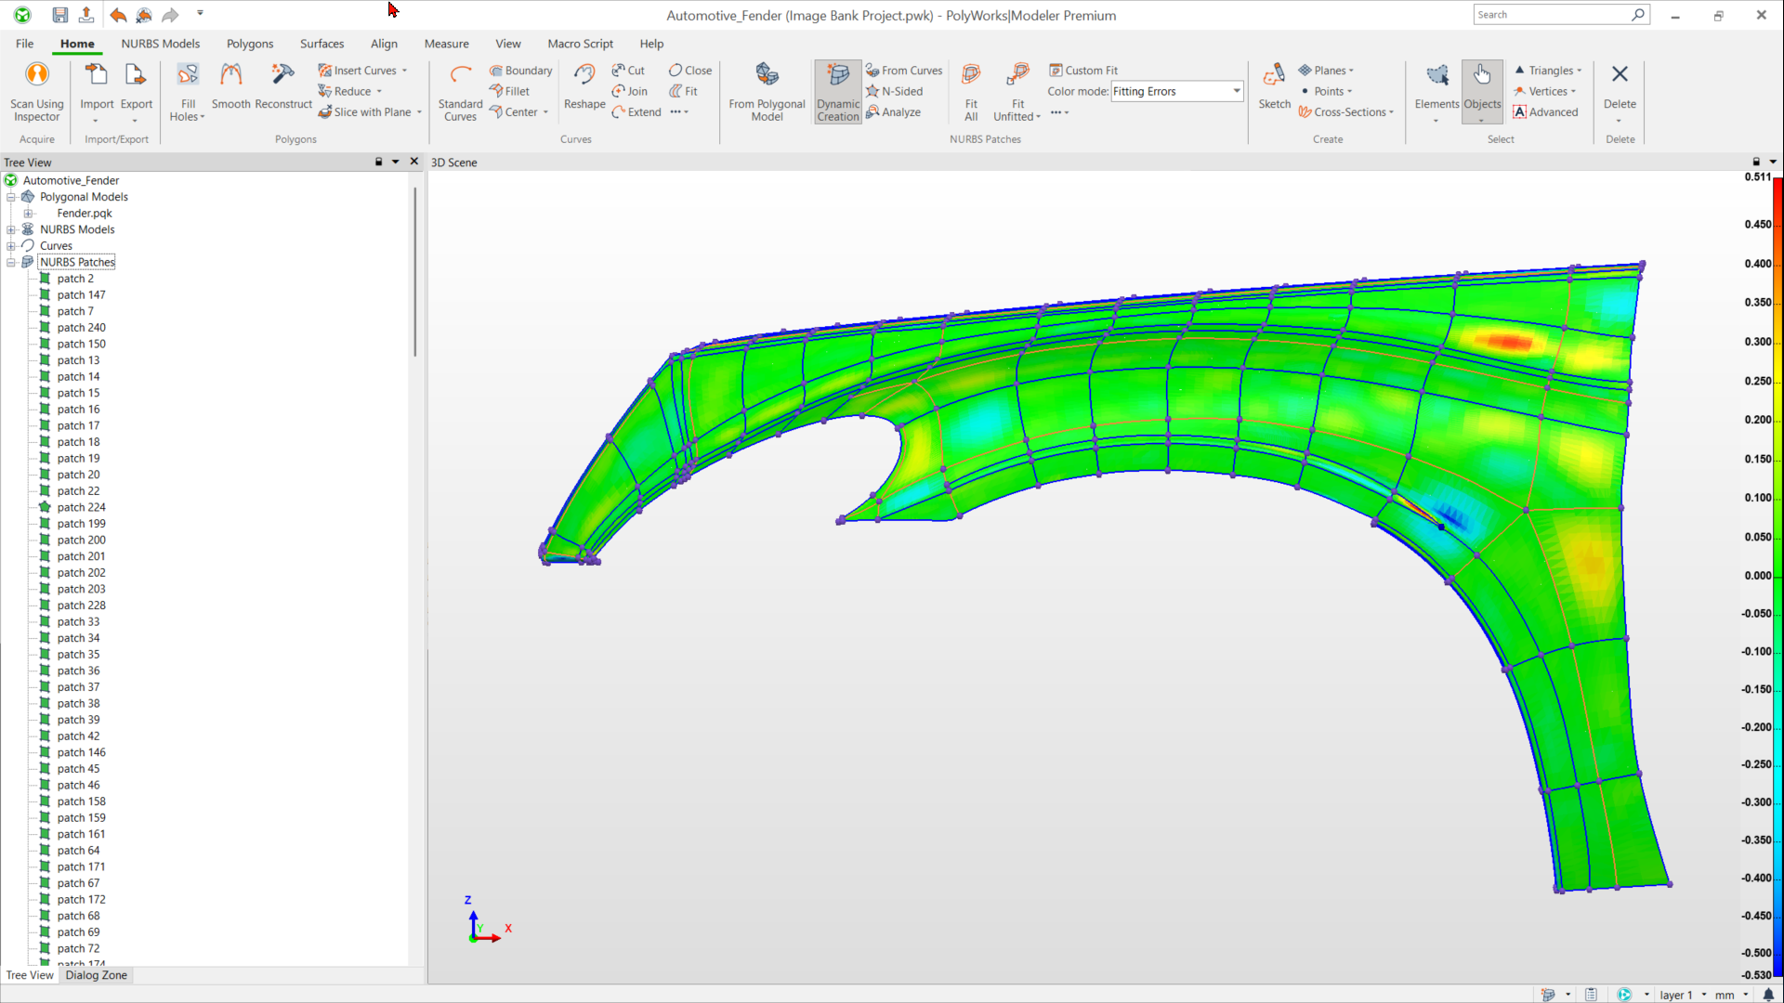Open the Color mode Fitting Errors dropdown
The width and height of the screenshot is (1784, 1003).
click(1237, 91)
